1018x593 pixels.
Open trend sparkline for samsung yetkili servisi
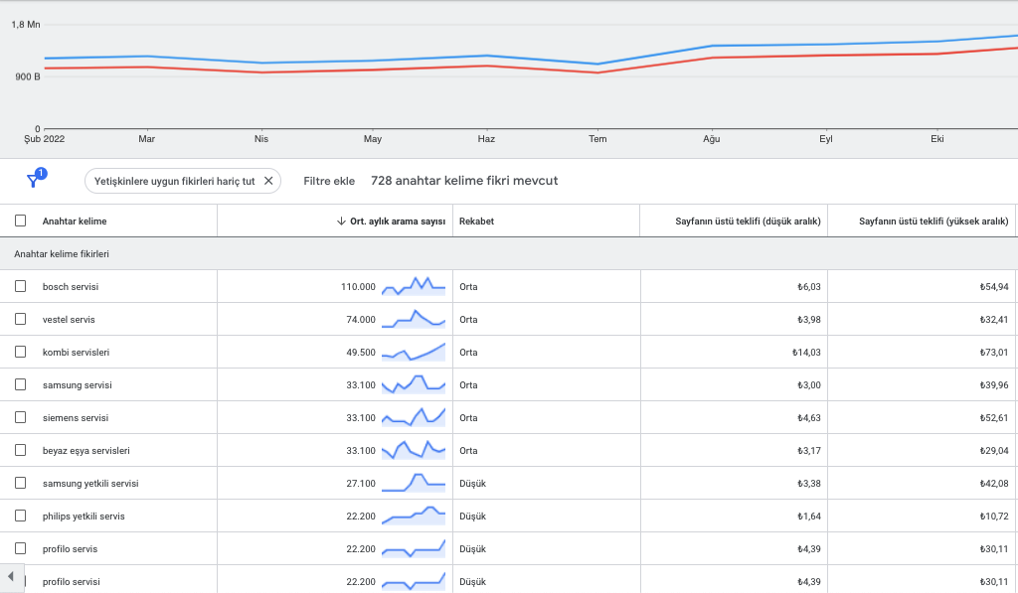(x=414, y=483)
